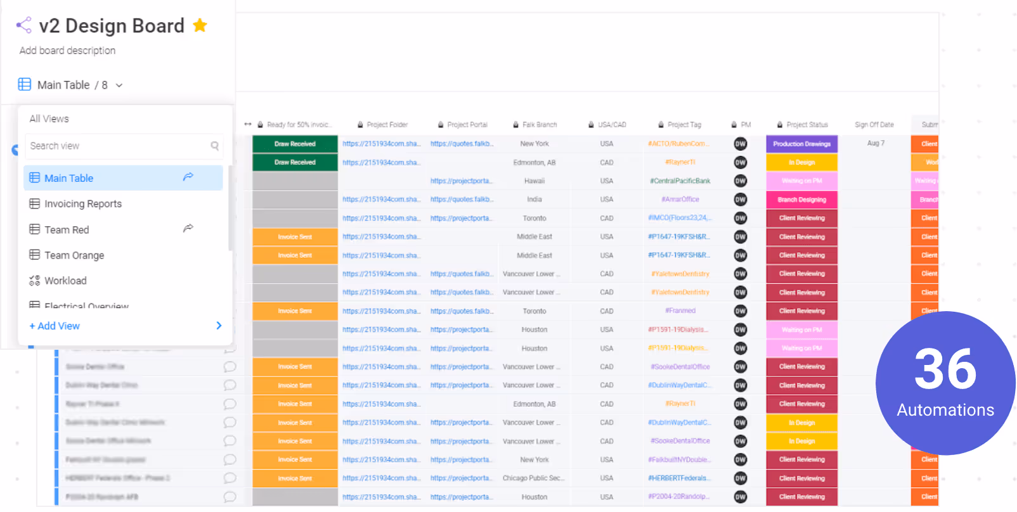Click the #CentralPacificBank tag
This screenshot has height=512, width=1017.
(x=680, y=181)
